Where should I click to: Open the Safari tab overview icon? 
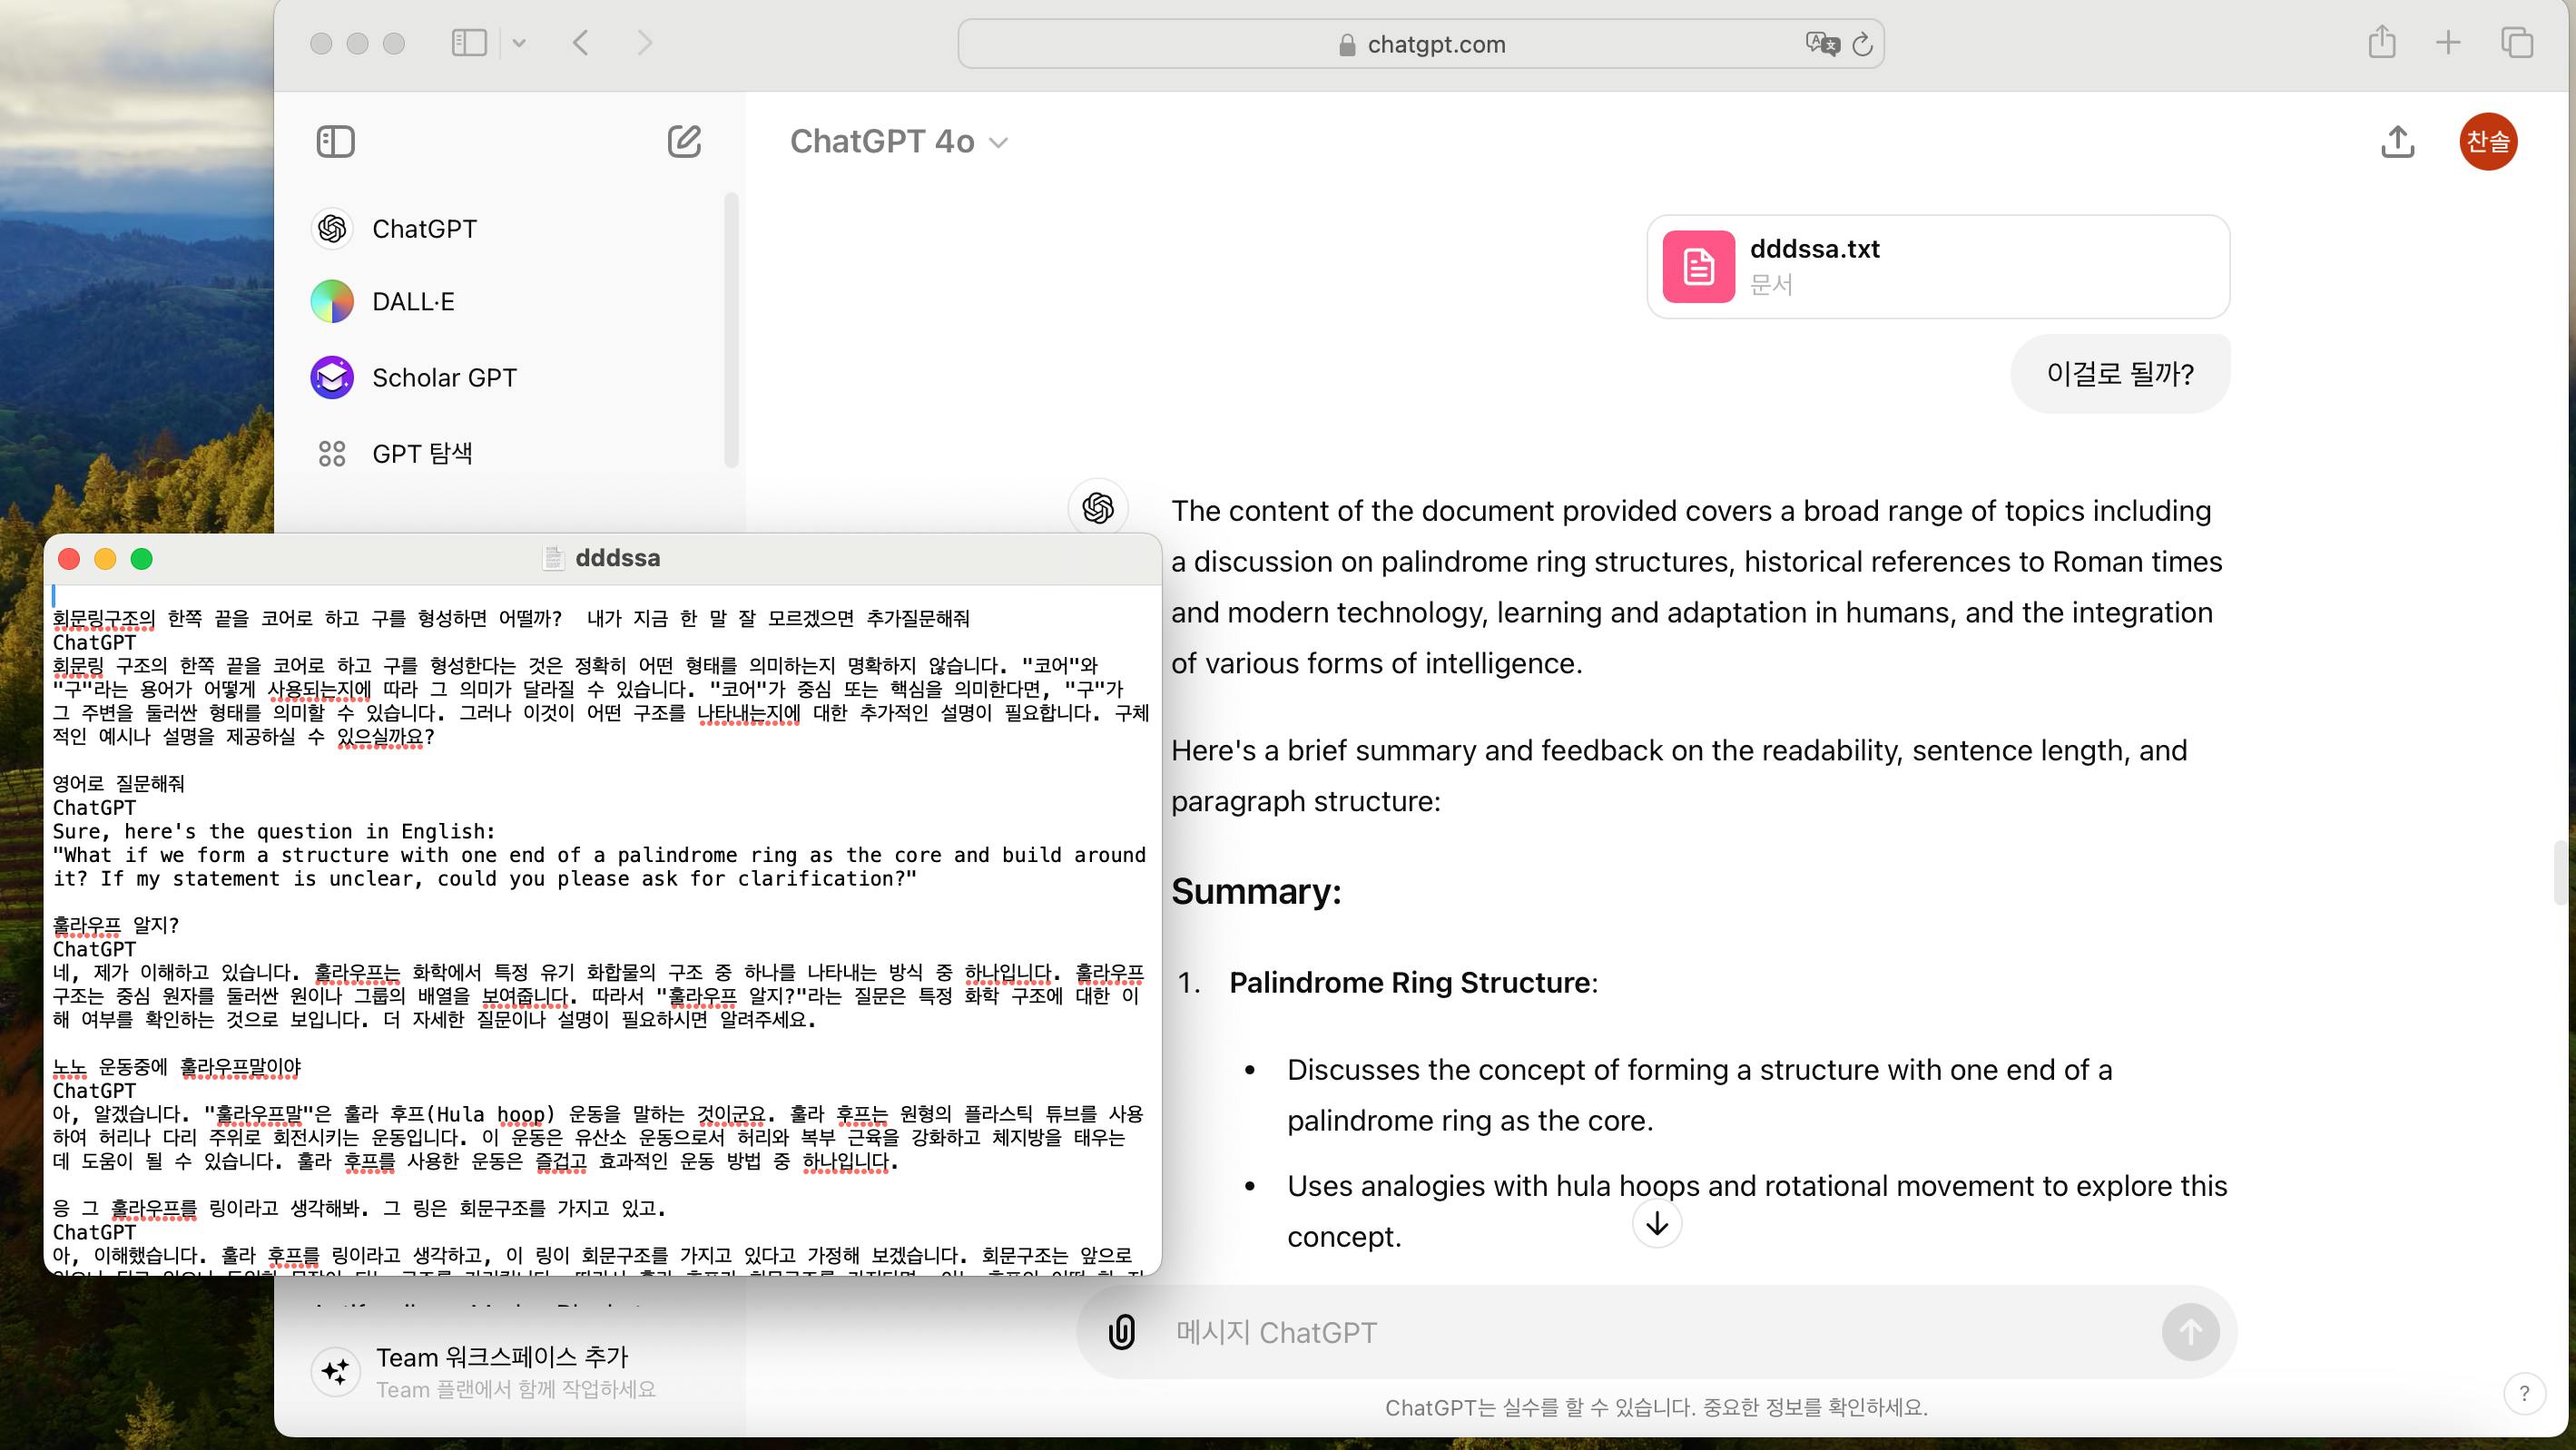pos(2516,43)
